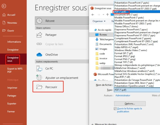The height and width of the screenshot is (125, 160).
Task: Open Imprimer in the sidebar
Action: click(x=12, y=87)
